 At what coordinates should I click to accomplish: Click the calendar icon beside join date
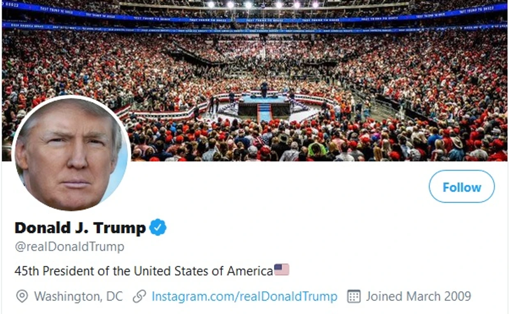(353, 296)
